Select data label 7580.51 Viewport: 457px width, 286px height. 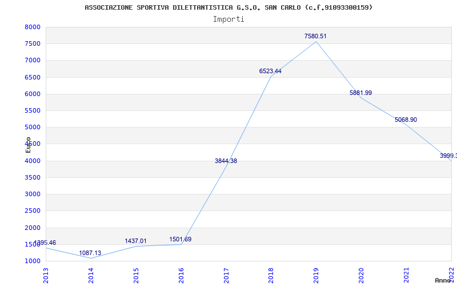315,36
